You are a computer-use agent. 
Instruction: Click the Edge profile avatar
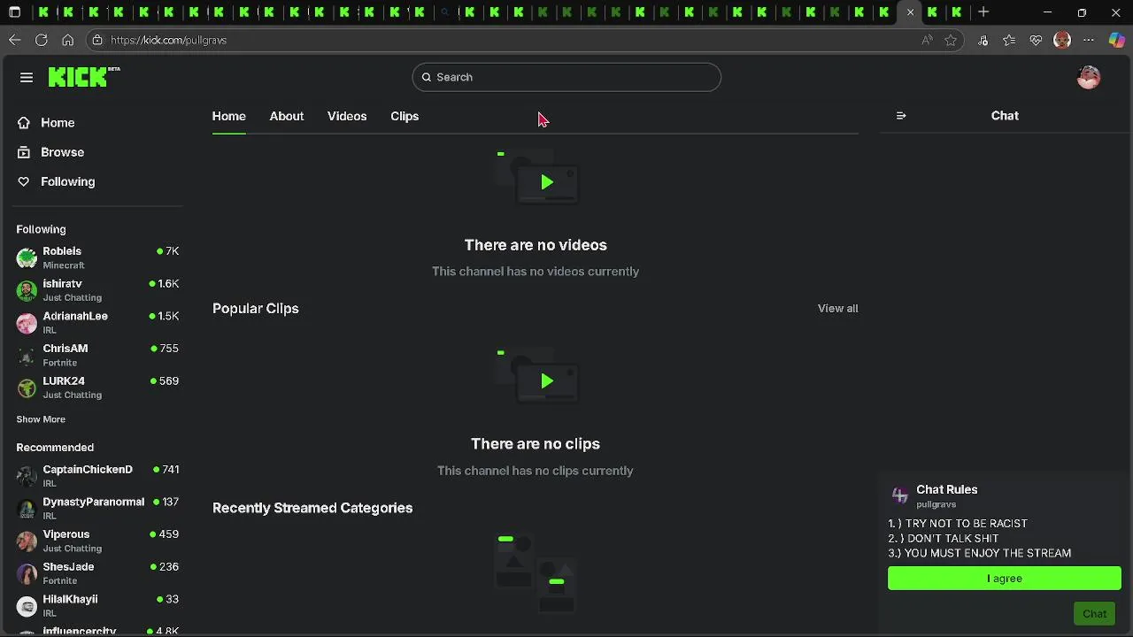pyautogui.click(x=1062, y=40)
